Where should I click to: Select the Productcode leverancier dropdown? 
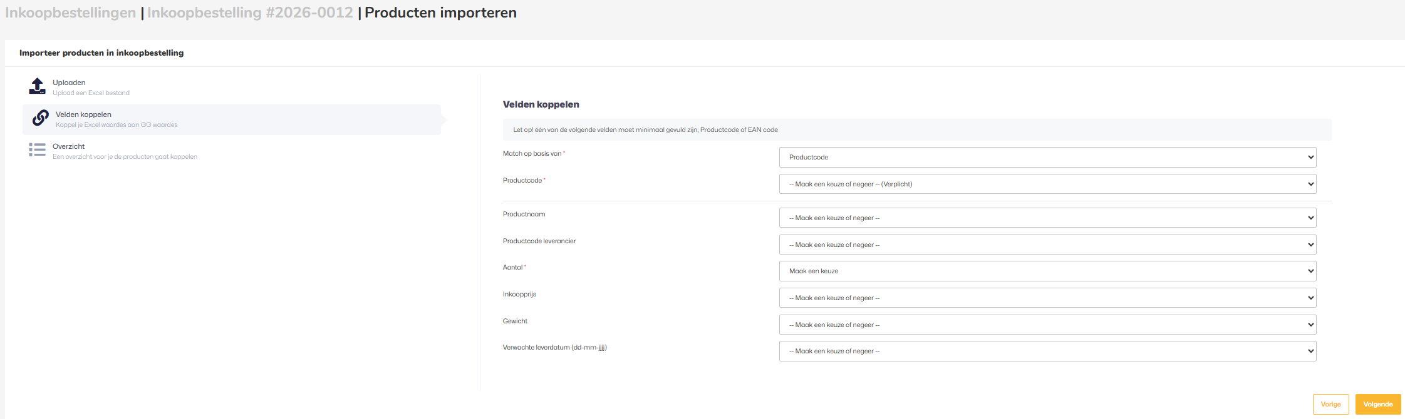[1047, 245]
